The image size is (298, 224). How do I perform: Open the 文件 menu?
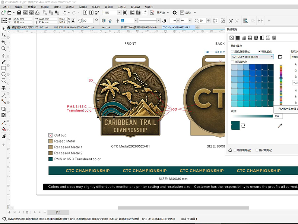pos(6,7)
